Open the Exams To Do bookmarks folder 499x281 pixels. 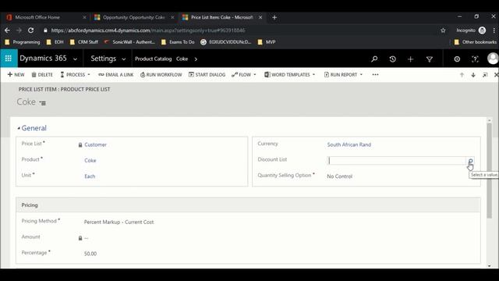pyautogui.click(x=178, y=42)
